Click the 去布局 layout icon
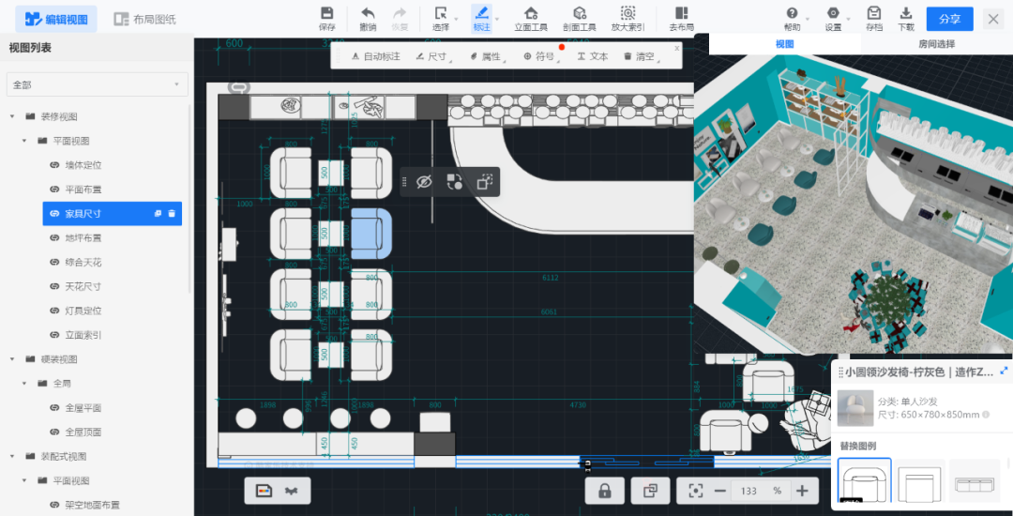1013x516 pixels. [681, 13]
